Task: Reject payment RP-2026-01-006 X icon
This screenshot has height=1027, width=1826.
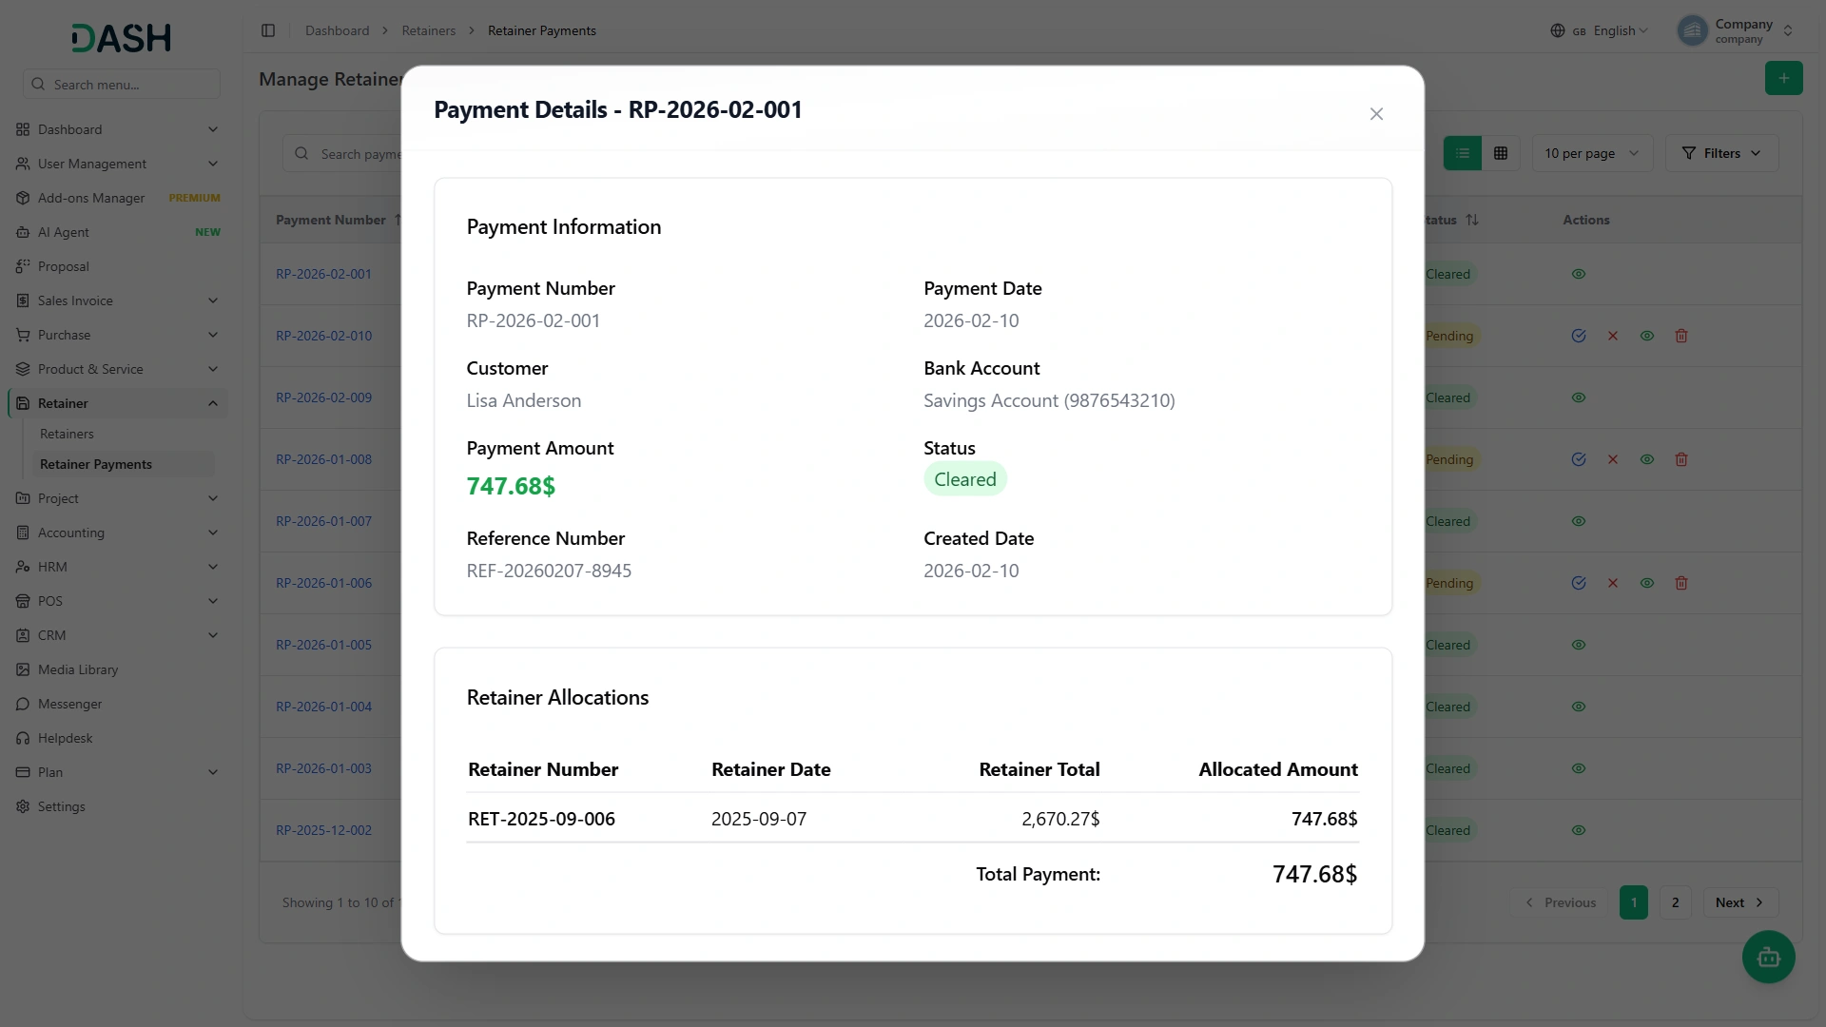Action: 1613,583
